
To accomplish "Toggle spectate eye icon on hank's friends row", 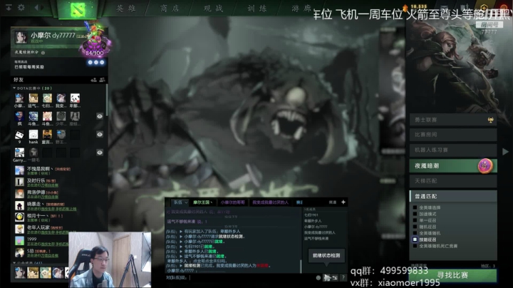I will [100, 135].
